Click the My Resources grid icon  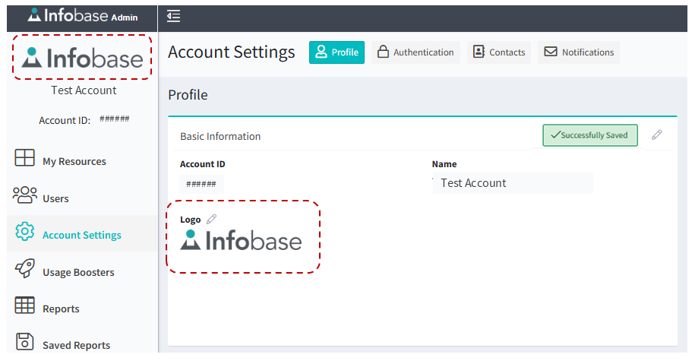[25, 157]
